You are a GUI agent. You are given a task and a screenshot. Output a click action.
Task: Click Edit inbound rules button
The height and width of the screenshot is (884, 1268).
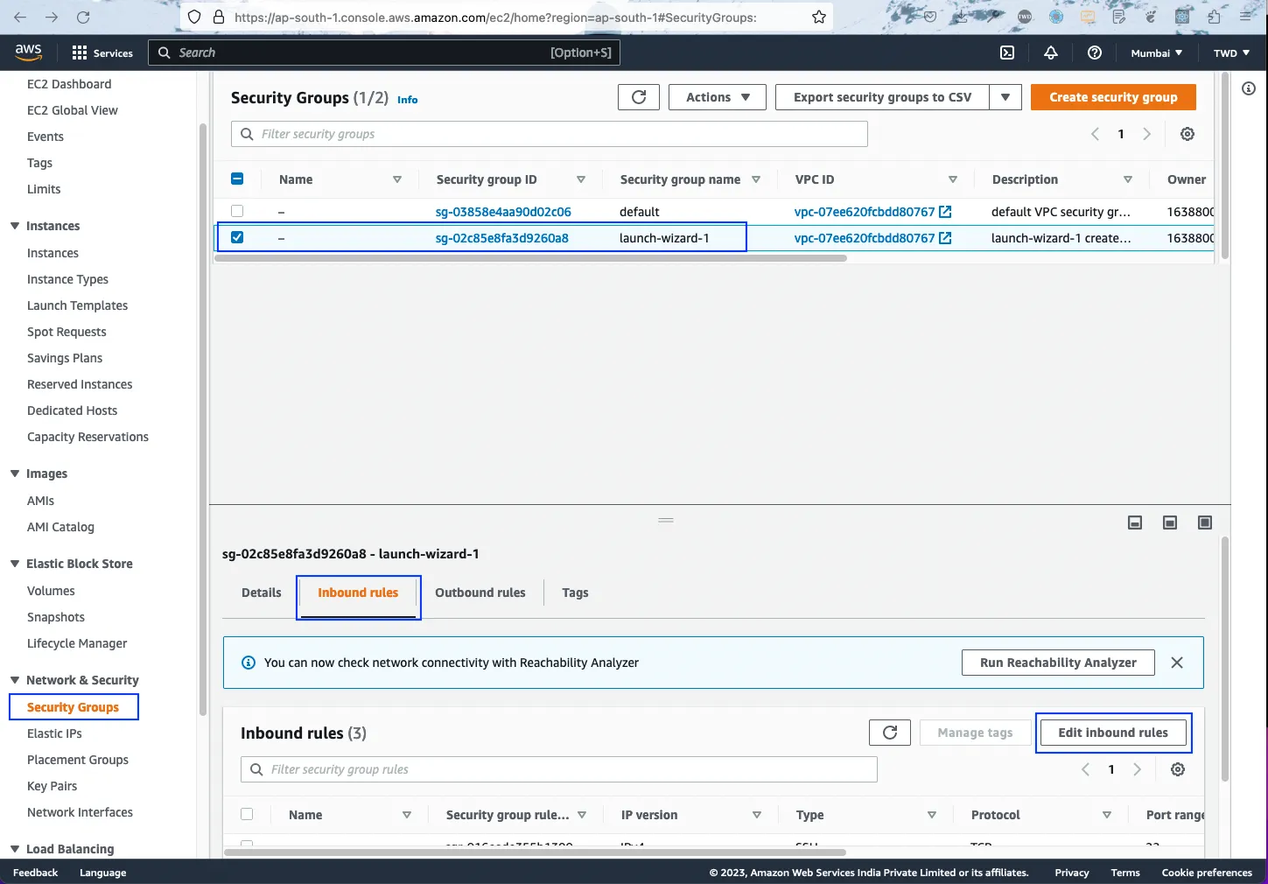point(1113,733)
